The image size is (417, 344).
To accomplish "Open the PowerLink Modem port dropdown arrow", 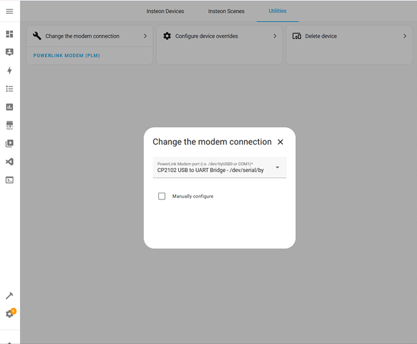I will click(x=277, y=167).
